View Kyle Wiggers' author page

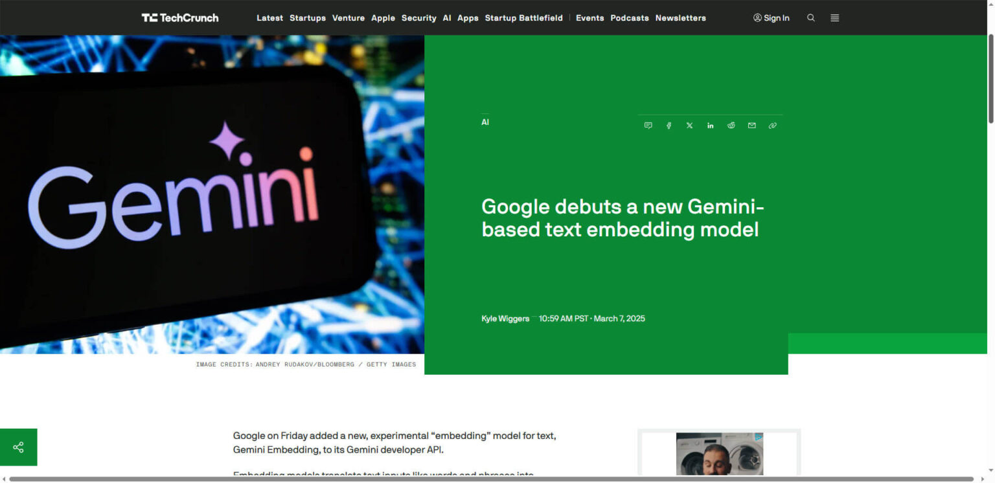click(x=505, y=318)
